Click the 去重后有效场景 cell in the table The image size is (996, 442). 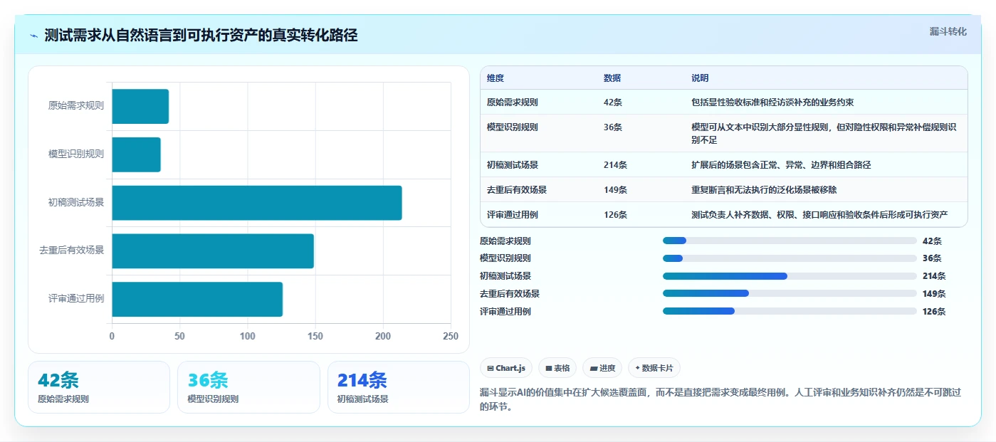(517, 190)
